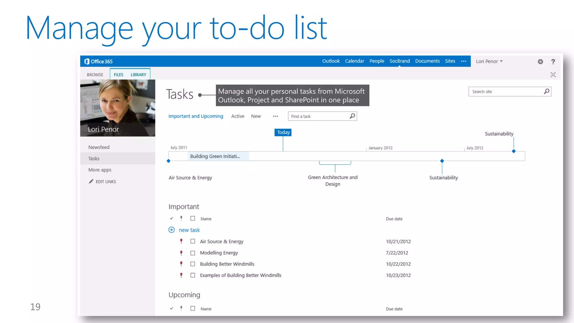Open the task views ellipsis menu
The width and height of the screenshot is (574, 323).
[x=276, y=116]
